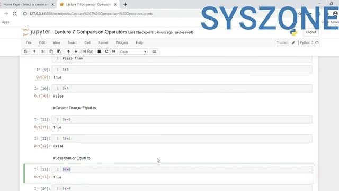Click the pencil edit mode icon
The image size is (339, 191).
click(x=293, y=42)
